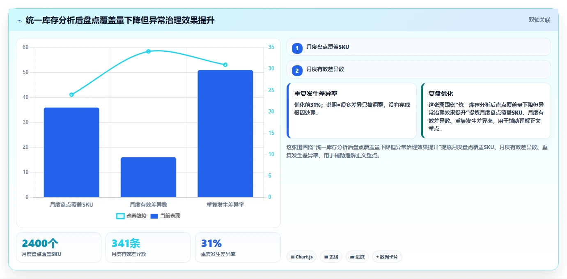Click the trend line peak point above 月度有效差异数

(x=148, y=51)
